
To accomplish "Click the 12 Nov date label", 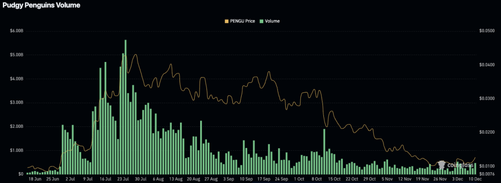I will click(405, 179).
